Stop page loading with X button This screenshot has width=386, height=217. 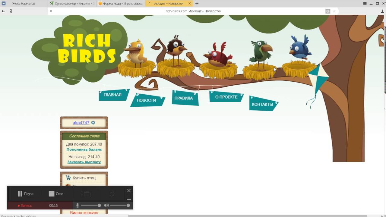click(x=51, y=11)
